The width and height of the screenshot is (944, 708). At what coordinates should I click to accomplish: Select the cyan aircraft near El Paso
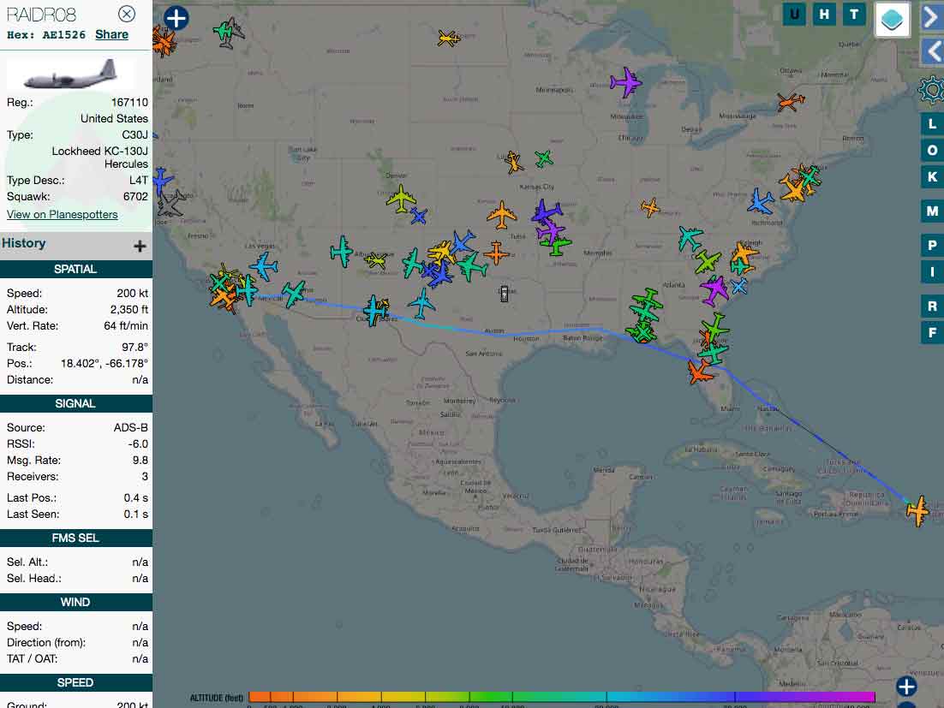374,311
